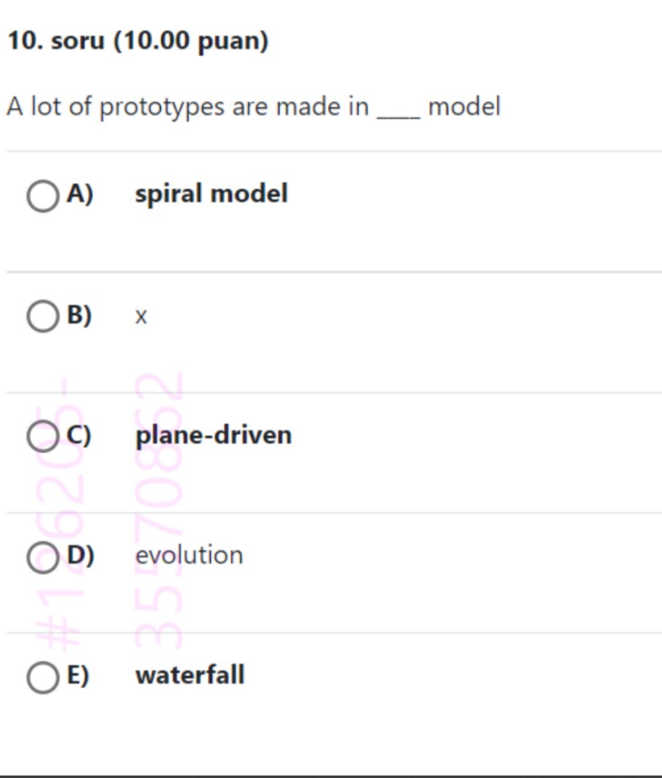Choose the answer 'spiral model'
The image size is (662, 778).
pyautogui.click(x=212, y=193)
